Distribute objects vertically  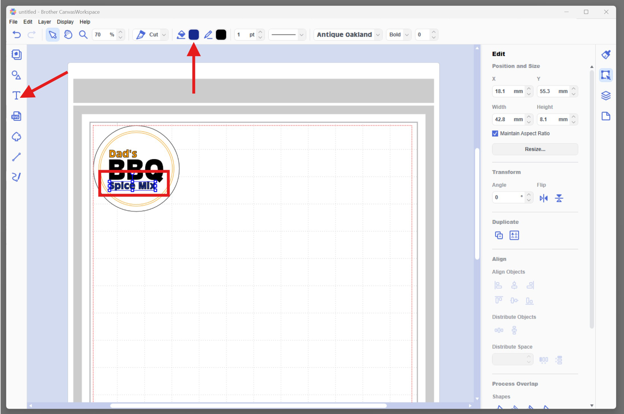[x=514, y=330]
